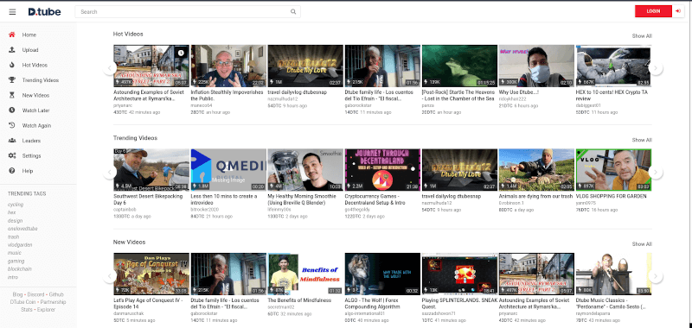Select the cycling trending tag
The image size is (692, 328).
(x=16, y=205)
